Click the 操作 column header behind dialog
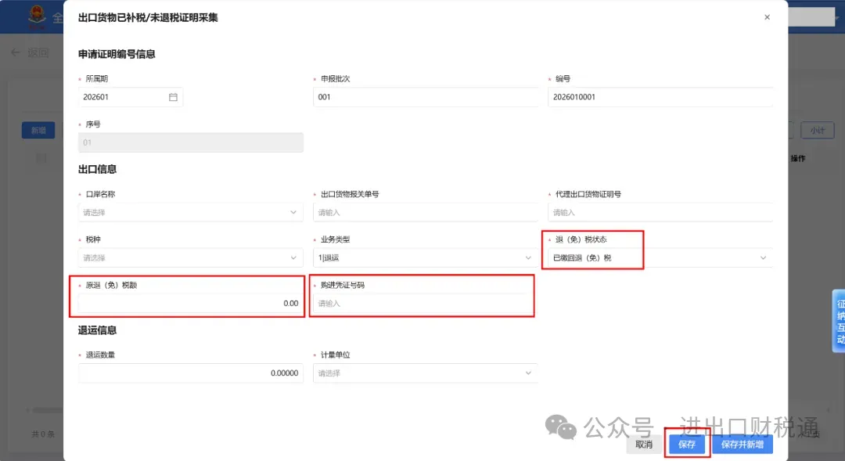 (797, 159)
